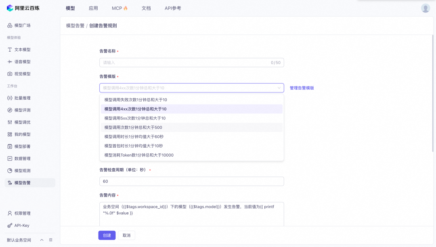Viewport: 436px width, 247px height.
Task: Collapse the sidebar using the bottom menu icon
Action: [x=51, y=240]
